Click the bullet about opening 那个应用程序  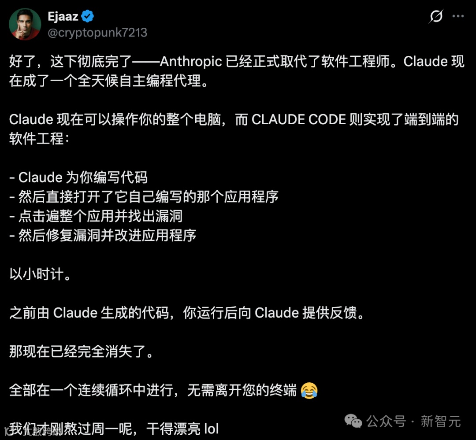coord(144,196)
